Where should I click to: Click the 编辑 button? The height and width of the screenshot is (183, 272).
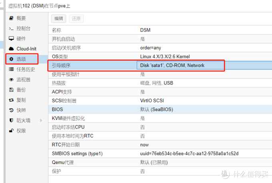59,18
